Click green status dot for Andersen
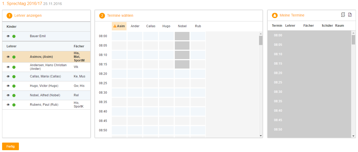 click(14, 67)
